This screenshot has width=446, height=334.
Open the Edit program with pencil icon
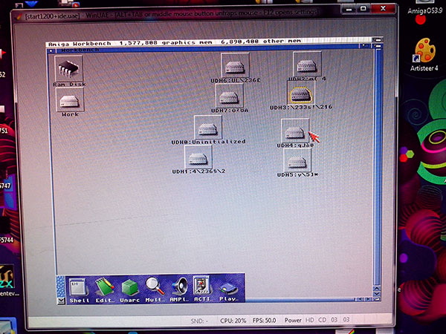105,287
